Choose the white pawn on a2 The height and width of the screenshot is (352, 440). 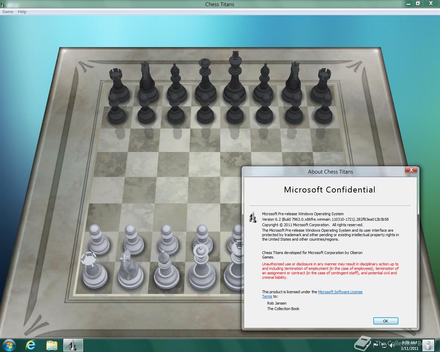click(99, 240)
